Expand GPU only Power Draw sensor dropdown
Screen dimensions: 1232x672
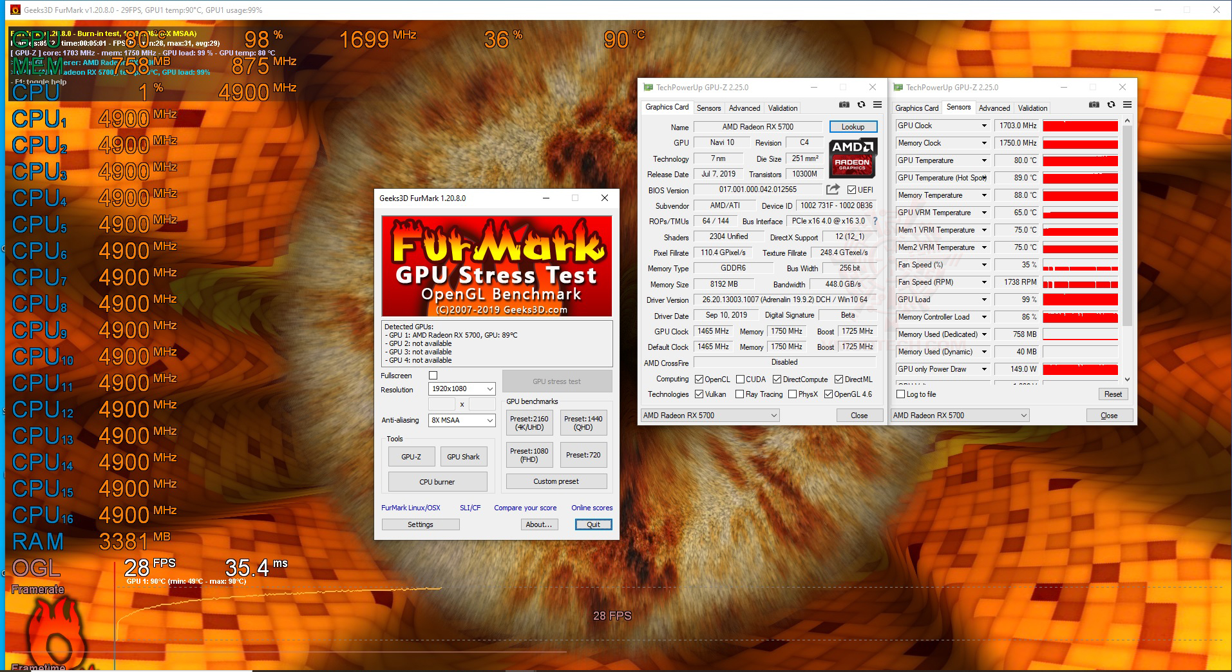click(984, 369)
